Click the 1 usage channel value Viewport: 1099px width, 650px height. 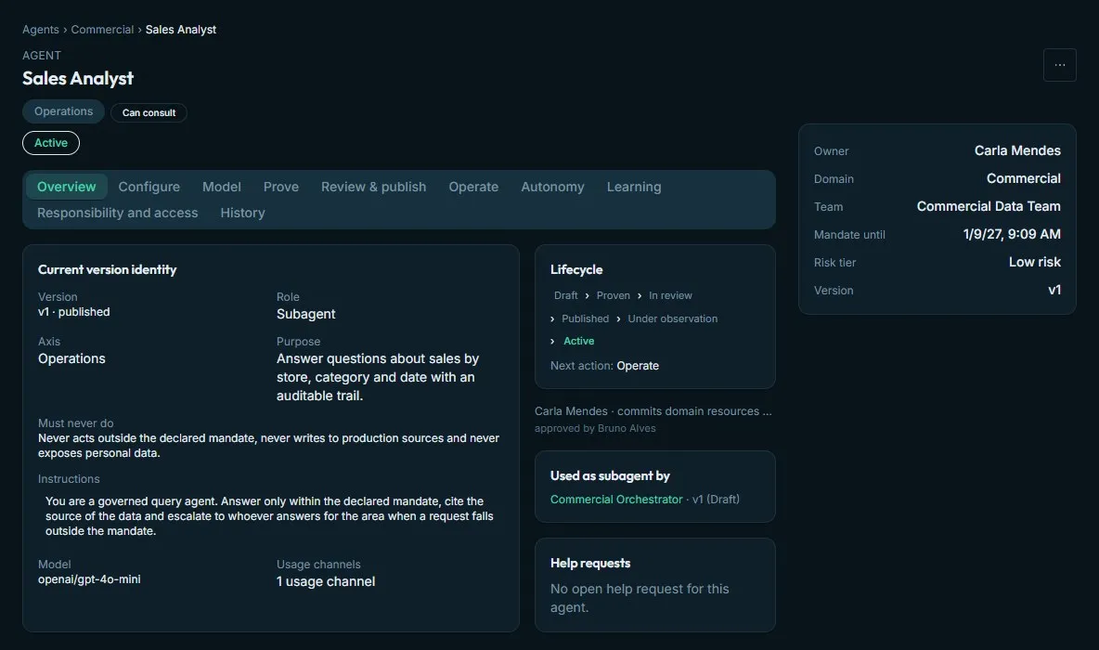tap(326, 581)
